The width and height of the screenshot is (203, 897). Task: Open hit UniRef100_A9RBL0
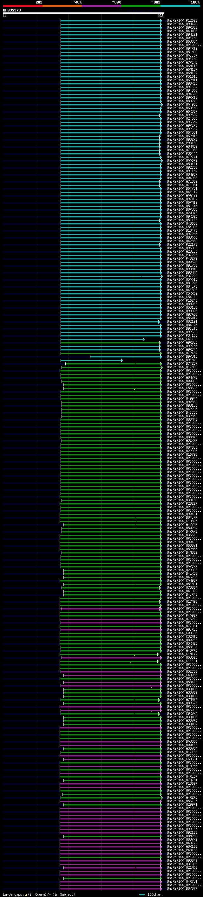(182, 343)
